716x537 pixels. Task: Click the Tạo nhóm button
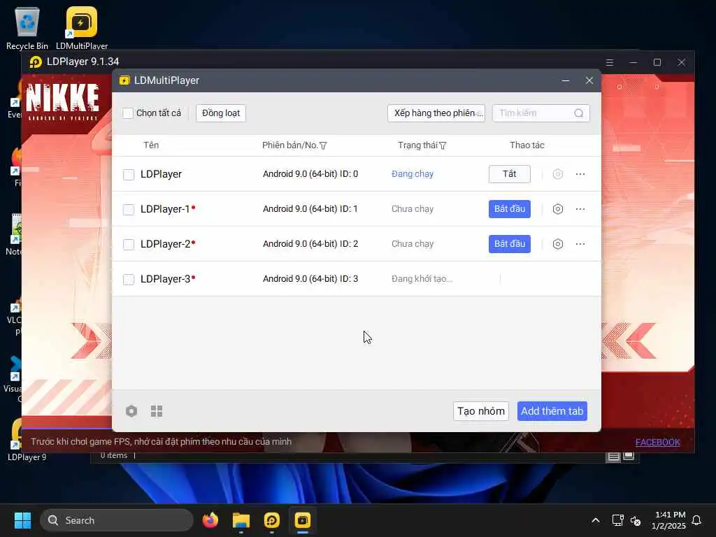click(481, 411)
